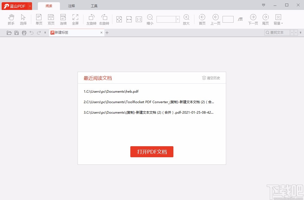The height and width of the screenshot is (200, 304).
Task: Jump to the last page (尾页)
Action: coord(265,19)
